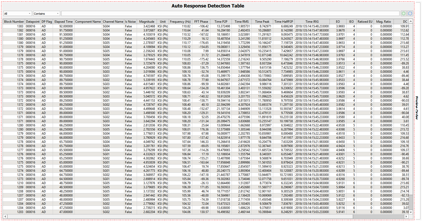Click the Mag. Ratio column header
The height and width of the screenshot is (221, 422).
click(x=383, y=22)
